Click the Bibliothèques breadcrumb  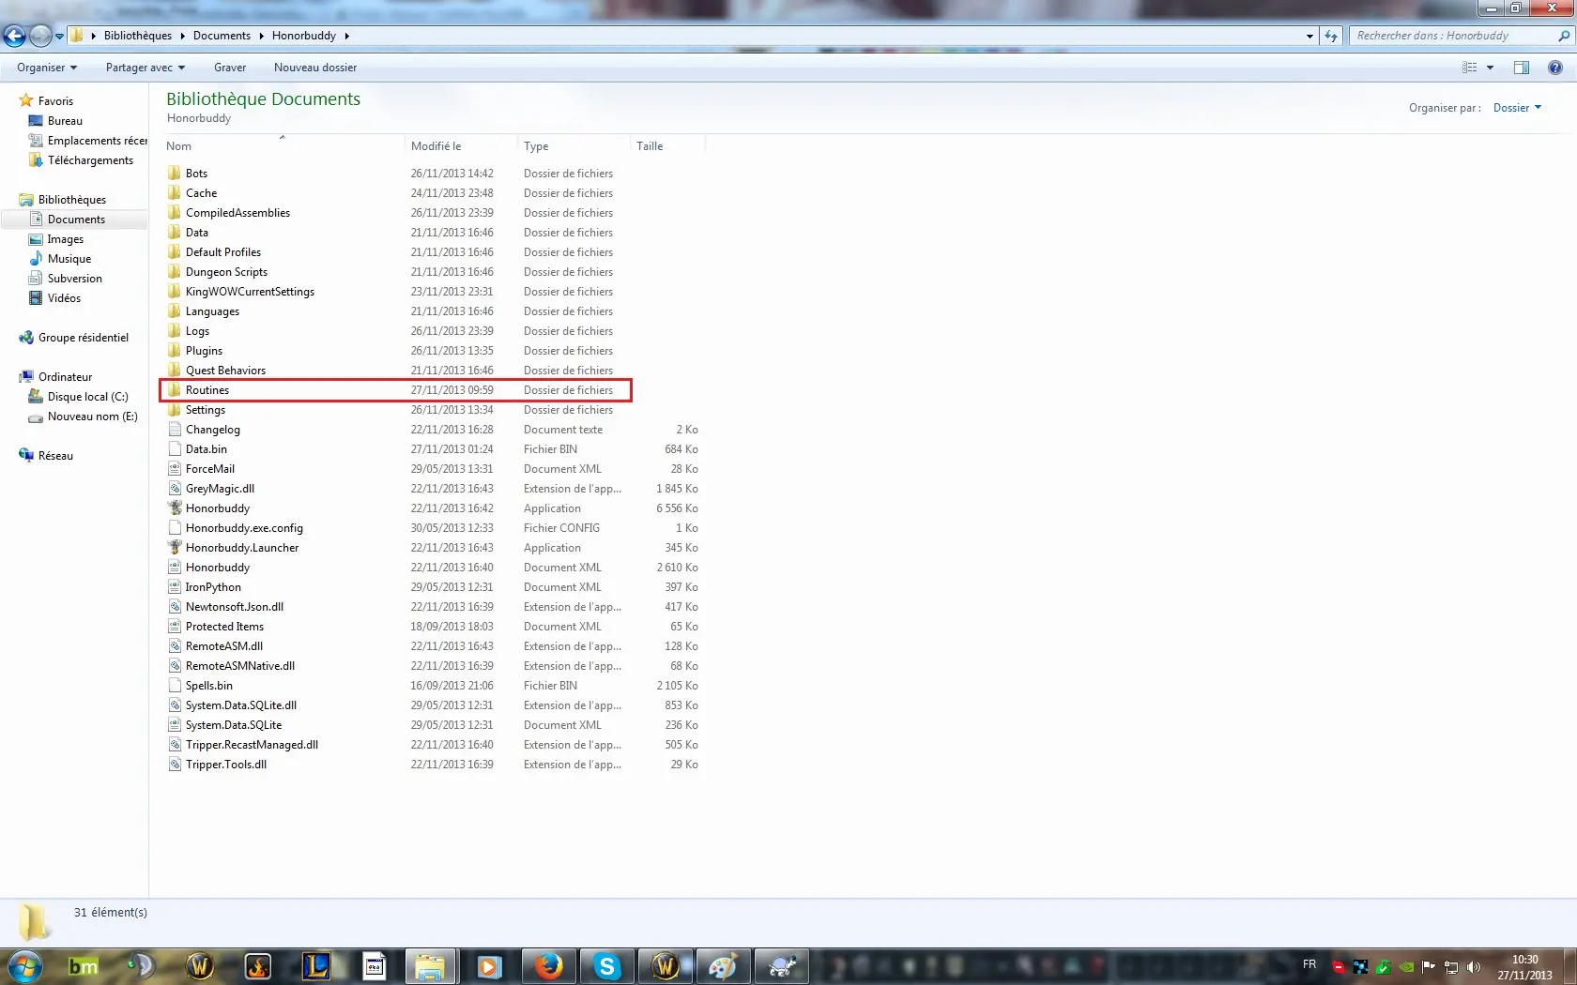[x=138, y=36]
